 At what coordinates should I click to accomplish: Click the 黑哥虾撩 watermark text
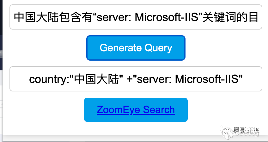coord(247,131)
